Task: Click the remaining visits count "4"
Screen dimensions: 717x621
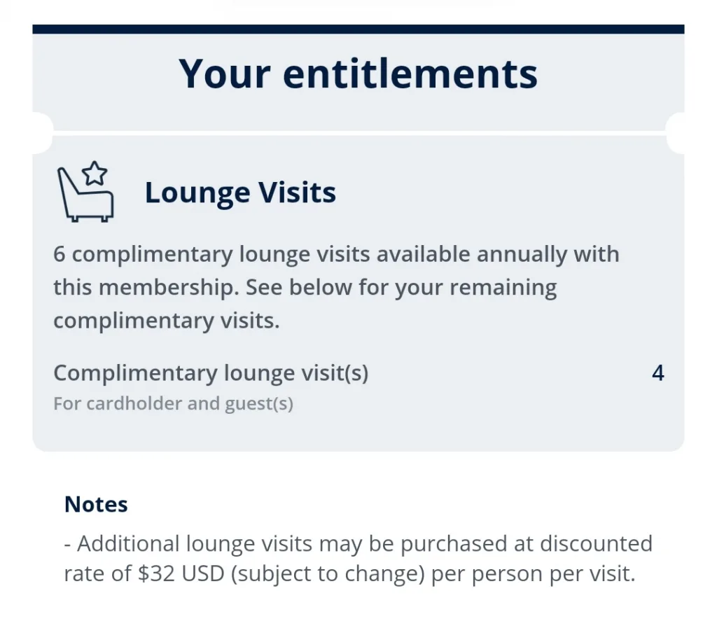Action: click(x=657, y=373)
